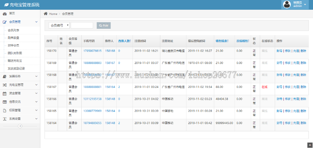Viewport: 313px width, 148px height.
Task: Click the leaf logo in the header
Action: pyautogui.click(x=7, y=5)
